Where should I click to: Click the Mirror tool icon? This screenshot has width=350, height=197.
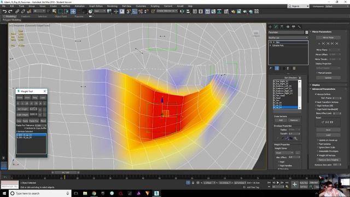(182, 11)
